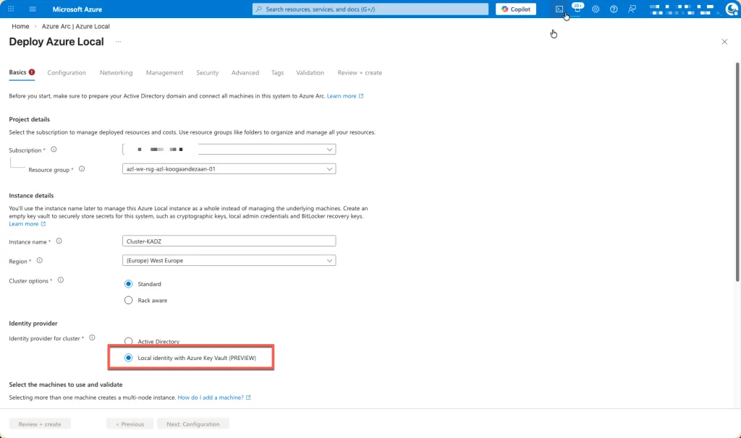This screenshot has width=741, height=438.
Task: Switch to the Networking tab
Action: coord(116,72)
